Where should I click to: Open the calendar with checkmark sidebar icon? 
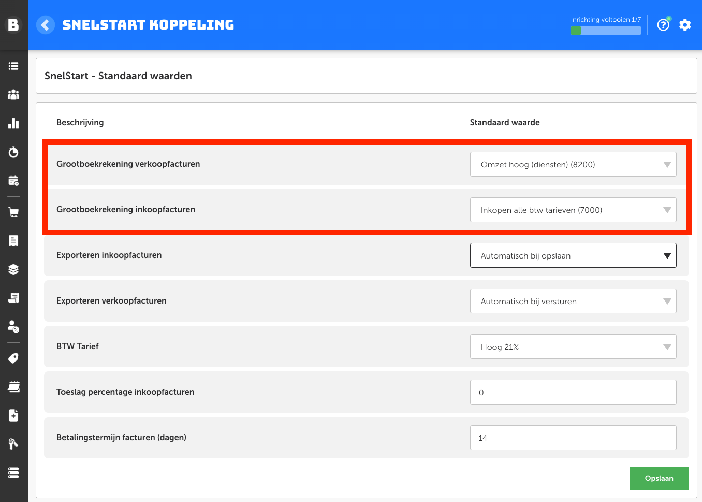pos(13,180)
